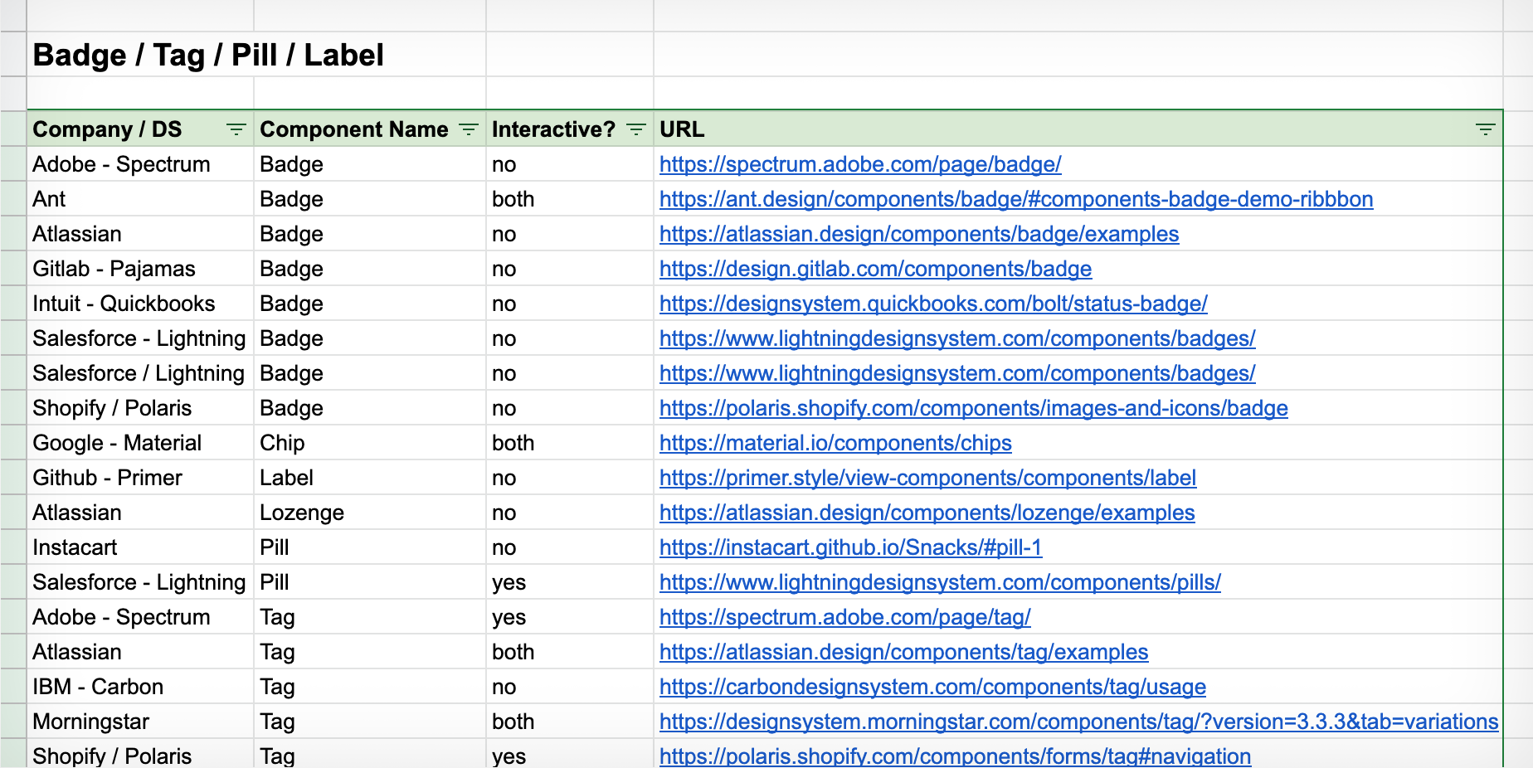
Task: Open the Interactive? column filter
Action: point(636,129)
